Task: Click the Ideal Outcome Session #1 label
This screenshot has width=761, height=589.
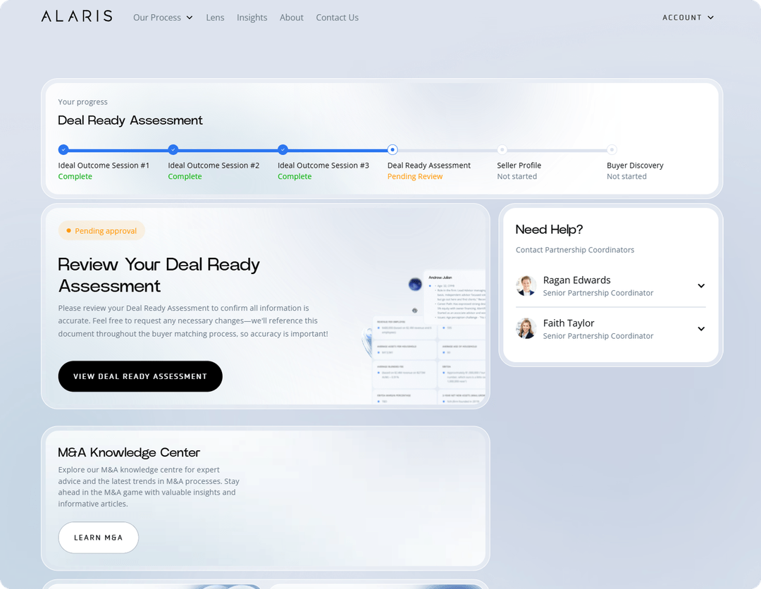Action: (x=104, y=166)
